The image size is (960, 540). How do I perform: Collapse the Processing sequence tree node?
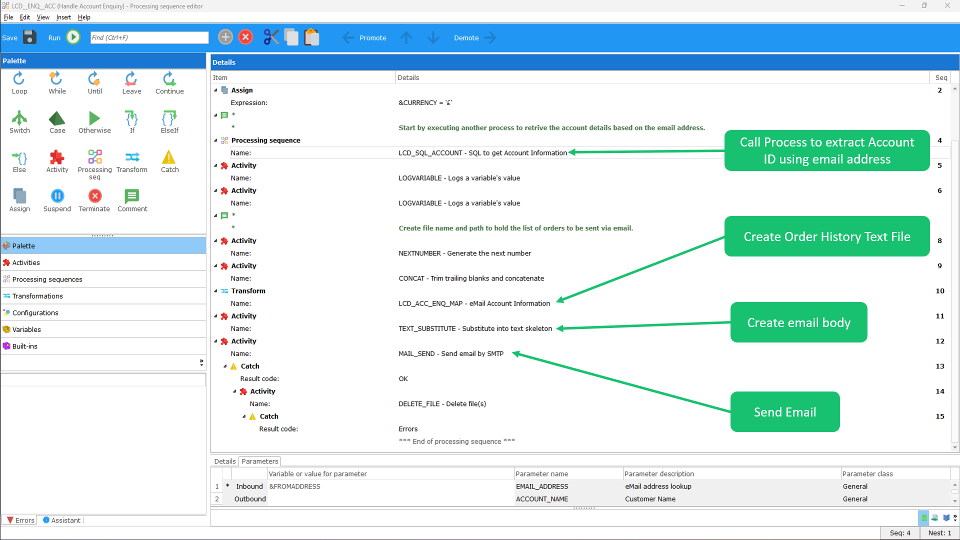click(x=215, y=140)
